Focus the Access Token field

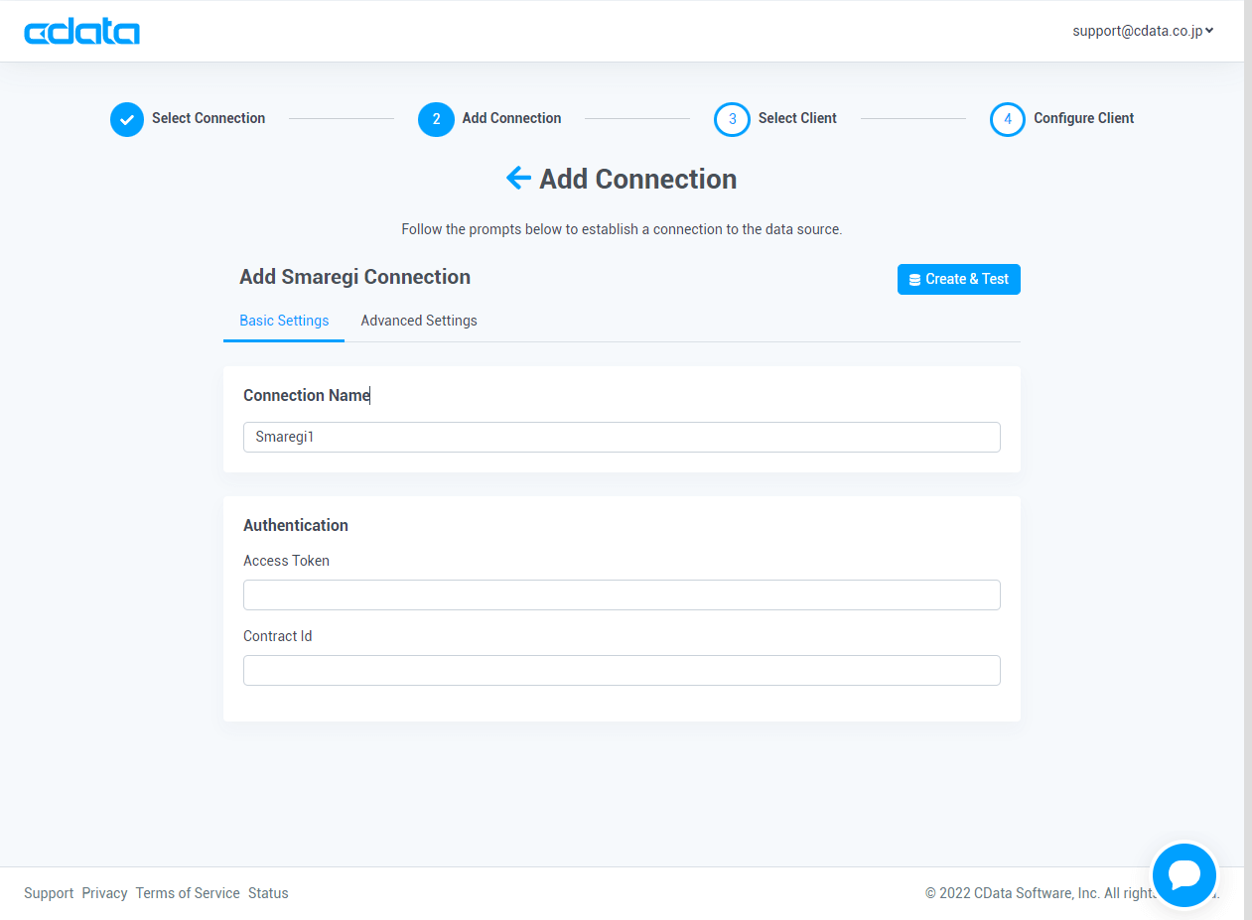[x=622, y=594]
